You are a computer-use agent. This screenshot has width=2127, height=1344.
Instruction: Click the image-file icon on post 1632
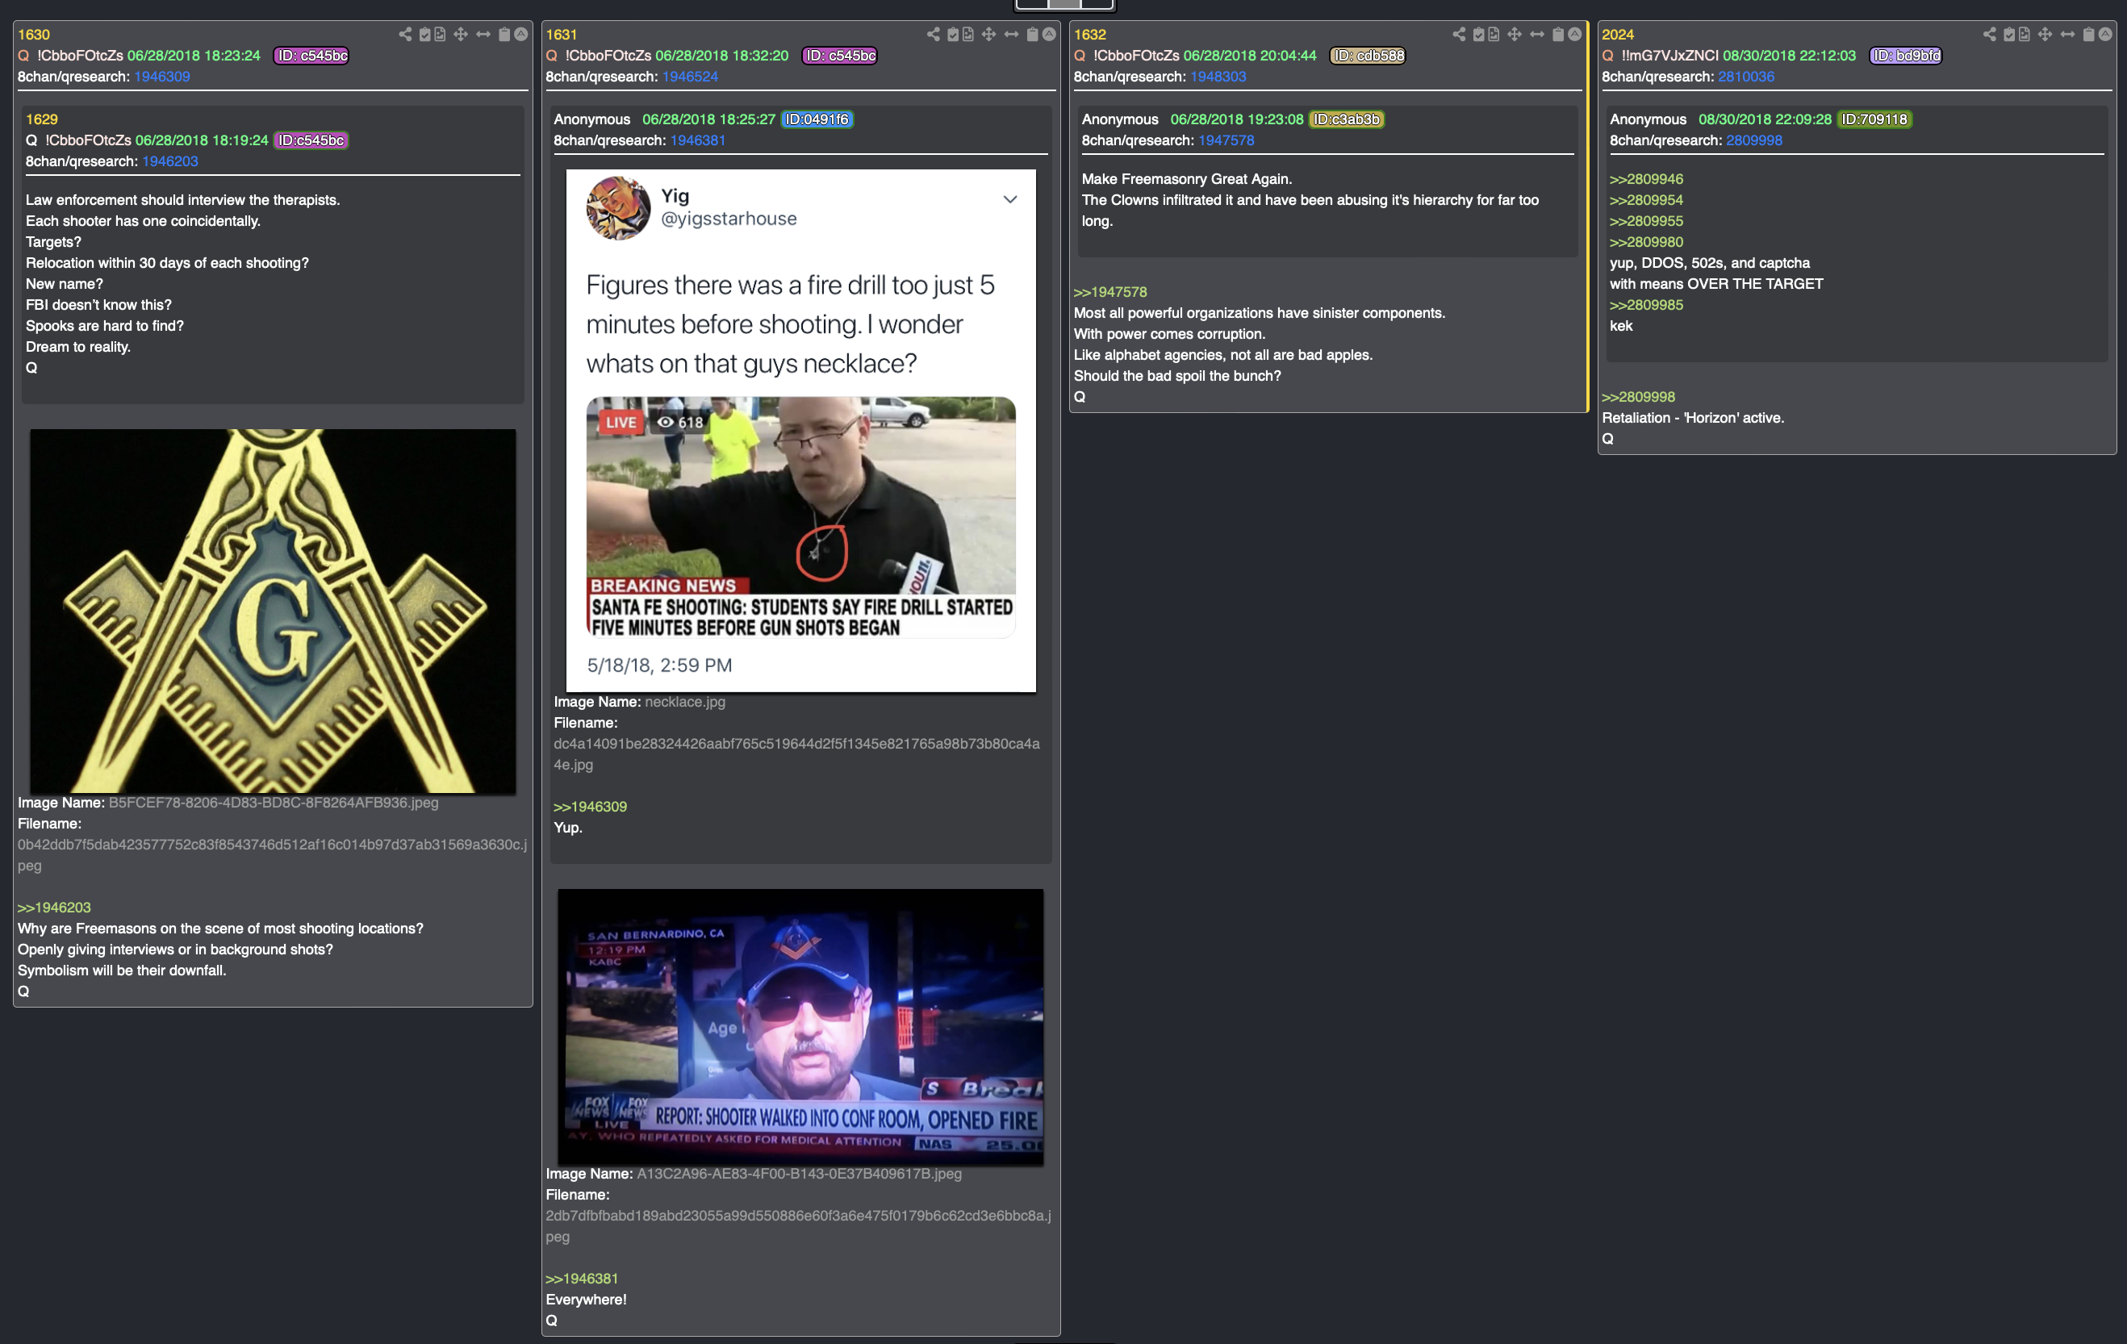[x=1494, y=35]
